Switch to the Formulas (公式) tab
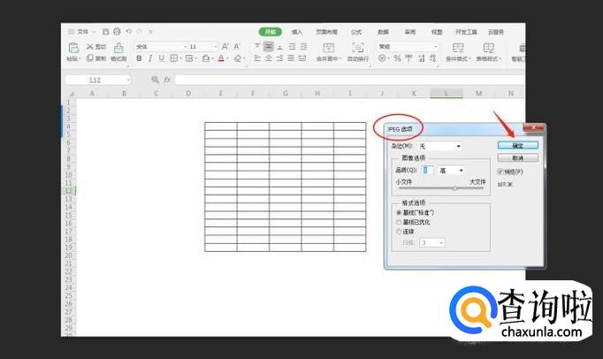 click(x=356, y=32)
